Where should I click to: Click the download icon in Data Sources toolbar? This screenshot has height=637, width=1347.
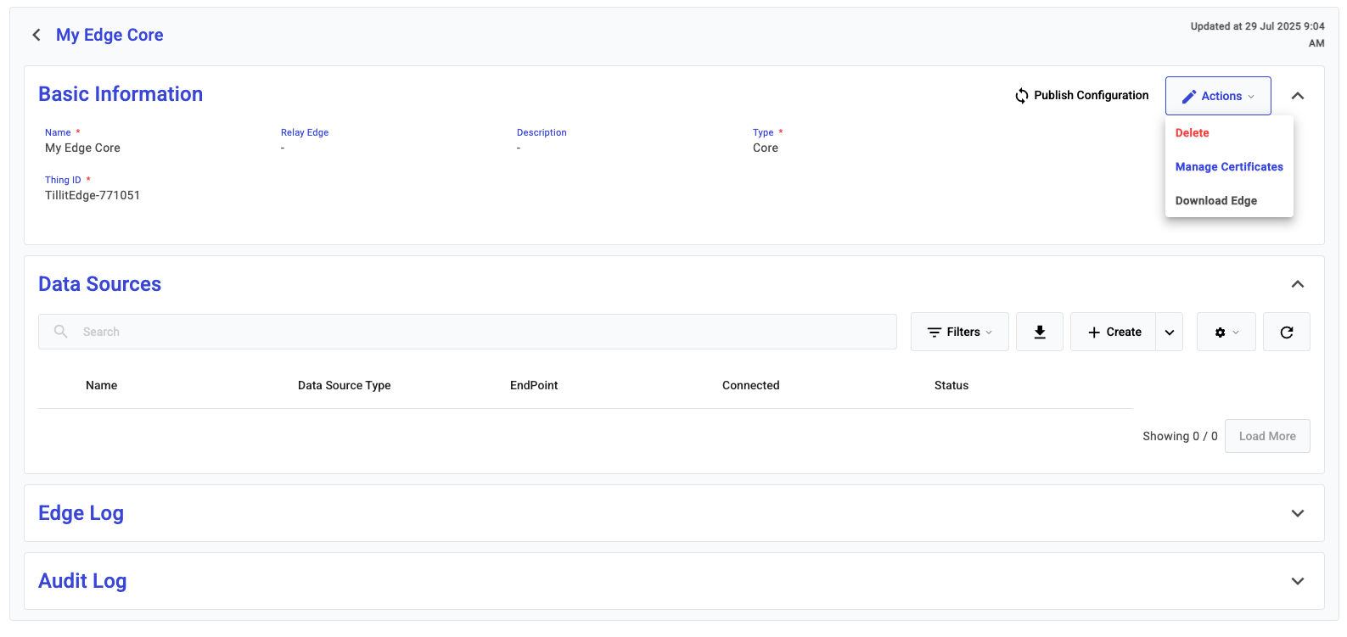tap(1040, 332)
